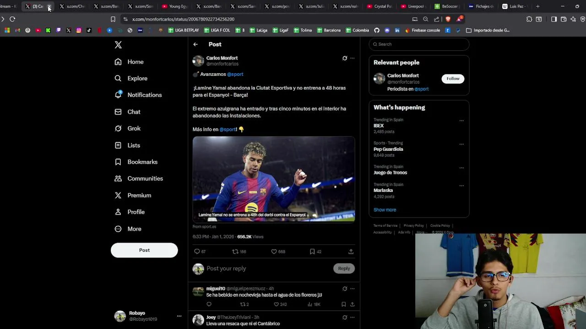This screenshot has width=586, height=329.
Task: Open more options for Pep Guardiola trend
Action: (x=461, y=144)
